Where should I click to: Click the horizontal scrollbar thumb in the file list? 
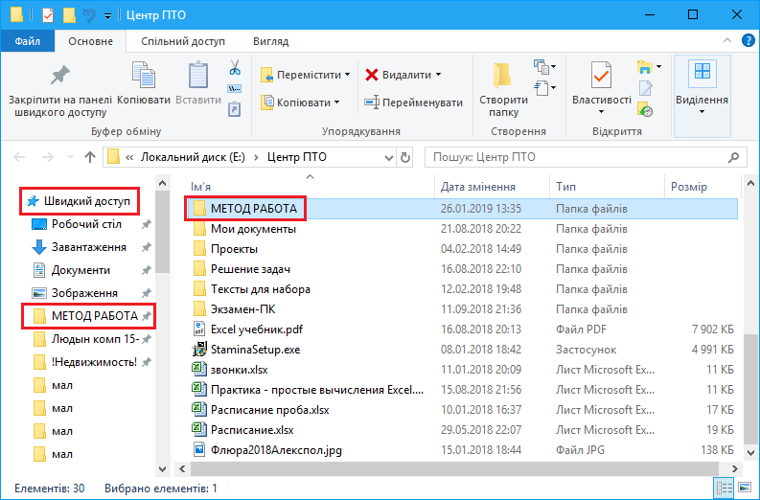click(x=454, y=469)
